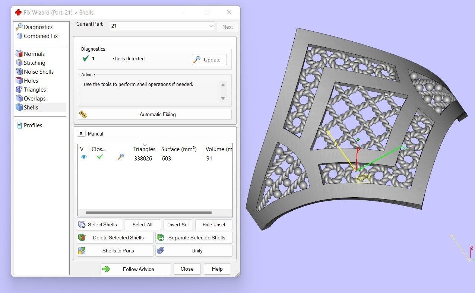Click the shells table horizontal scrollbar

tap(148, 213)
